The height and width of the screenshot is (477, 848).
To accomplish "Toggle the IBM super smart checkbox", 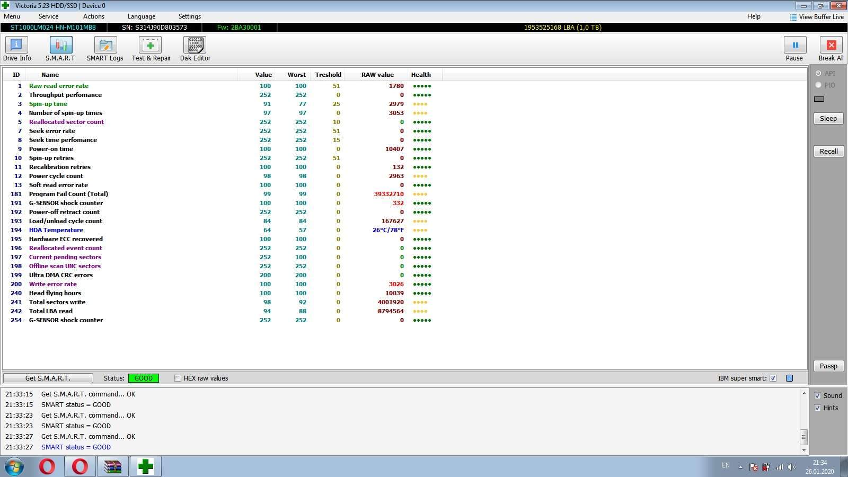I will 773,378.
